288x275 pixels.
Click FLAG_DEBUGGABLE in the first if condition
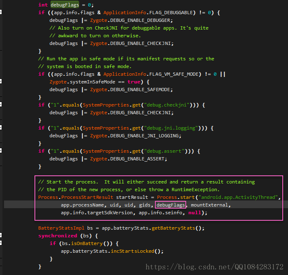171,13
